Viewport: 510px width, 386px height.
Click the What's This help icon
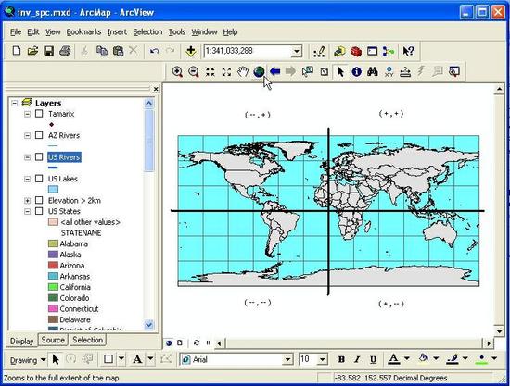point(409,51)
